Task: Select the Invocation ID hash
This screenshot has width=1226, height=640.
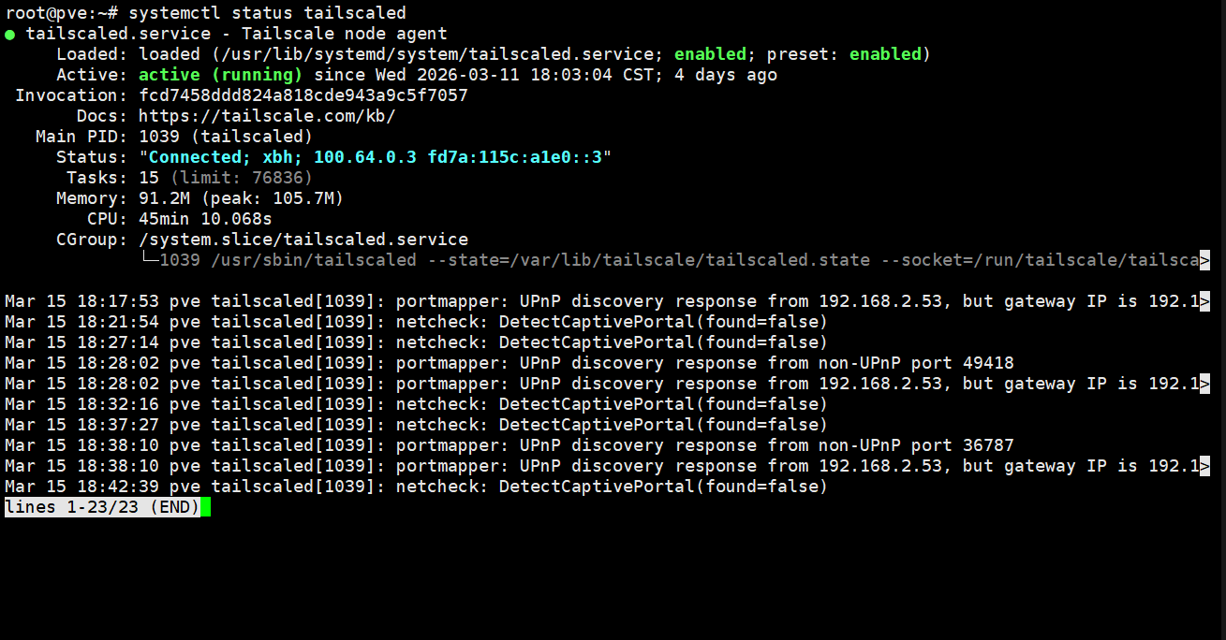Action: 303,95
